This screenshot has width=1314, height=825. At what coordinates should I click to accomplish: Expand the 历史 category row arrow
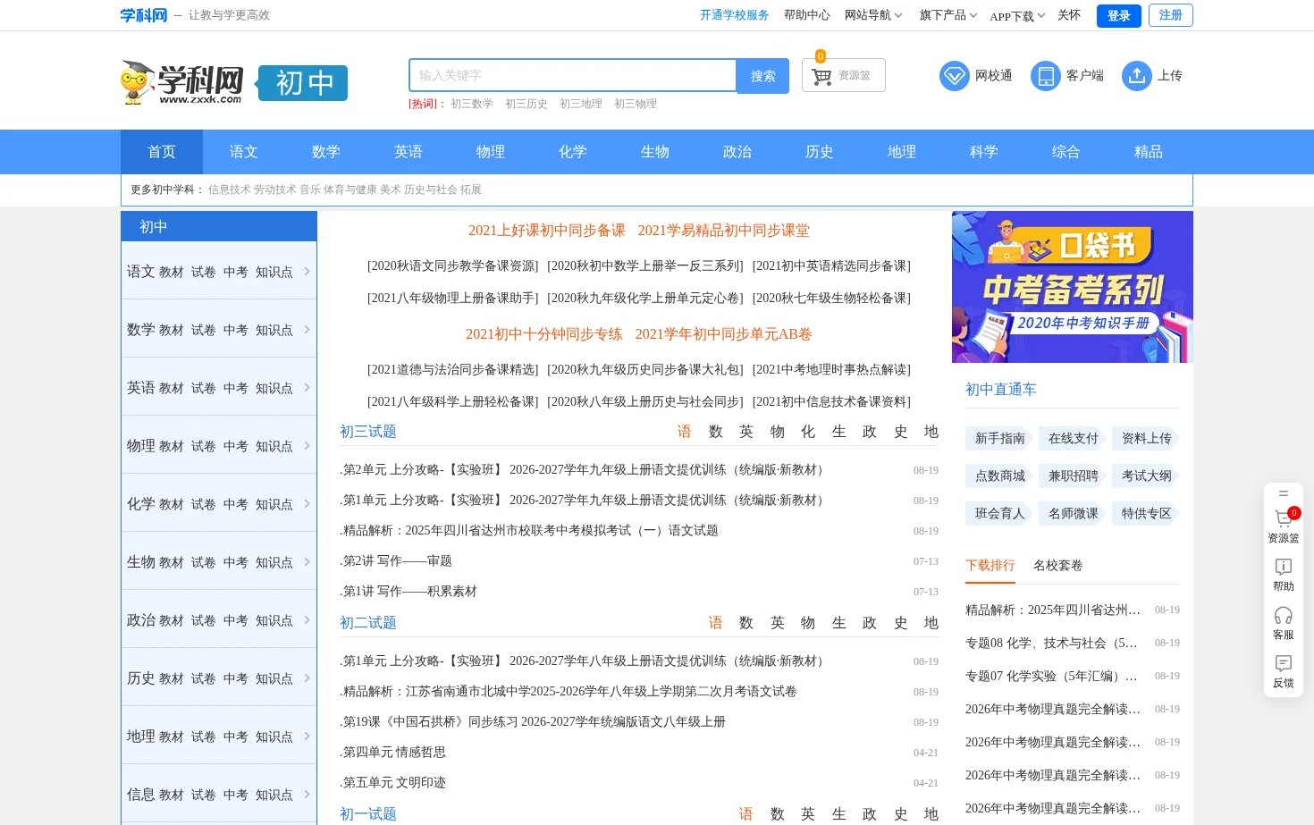click(x=307, y=678)
